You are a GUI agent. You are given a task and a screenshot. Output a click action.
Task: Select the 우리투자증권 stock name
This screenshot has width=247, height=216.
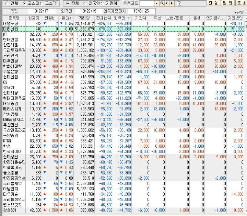pos(14,50)
